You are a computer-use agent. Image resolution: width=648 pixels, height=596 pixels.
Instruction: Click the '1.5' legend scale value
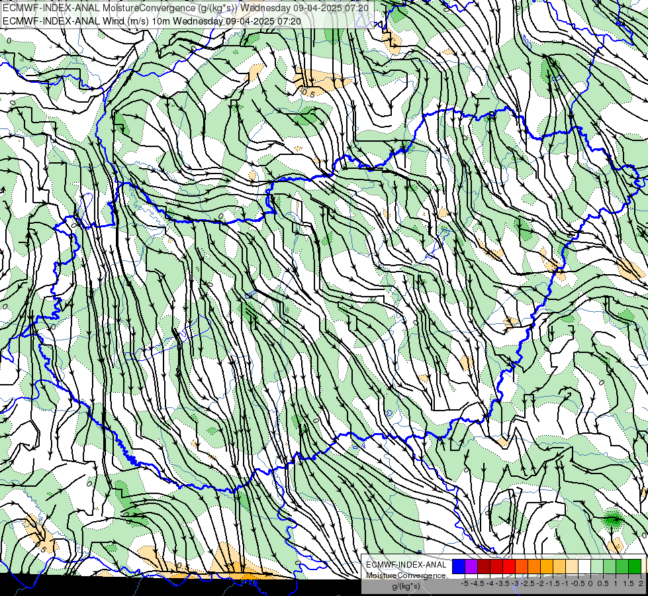(628, 583)
